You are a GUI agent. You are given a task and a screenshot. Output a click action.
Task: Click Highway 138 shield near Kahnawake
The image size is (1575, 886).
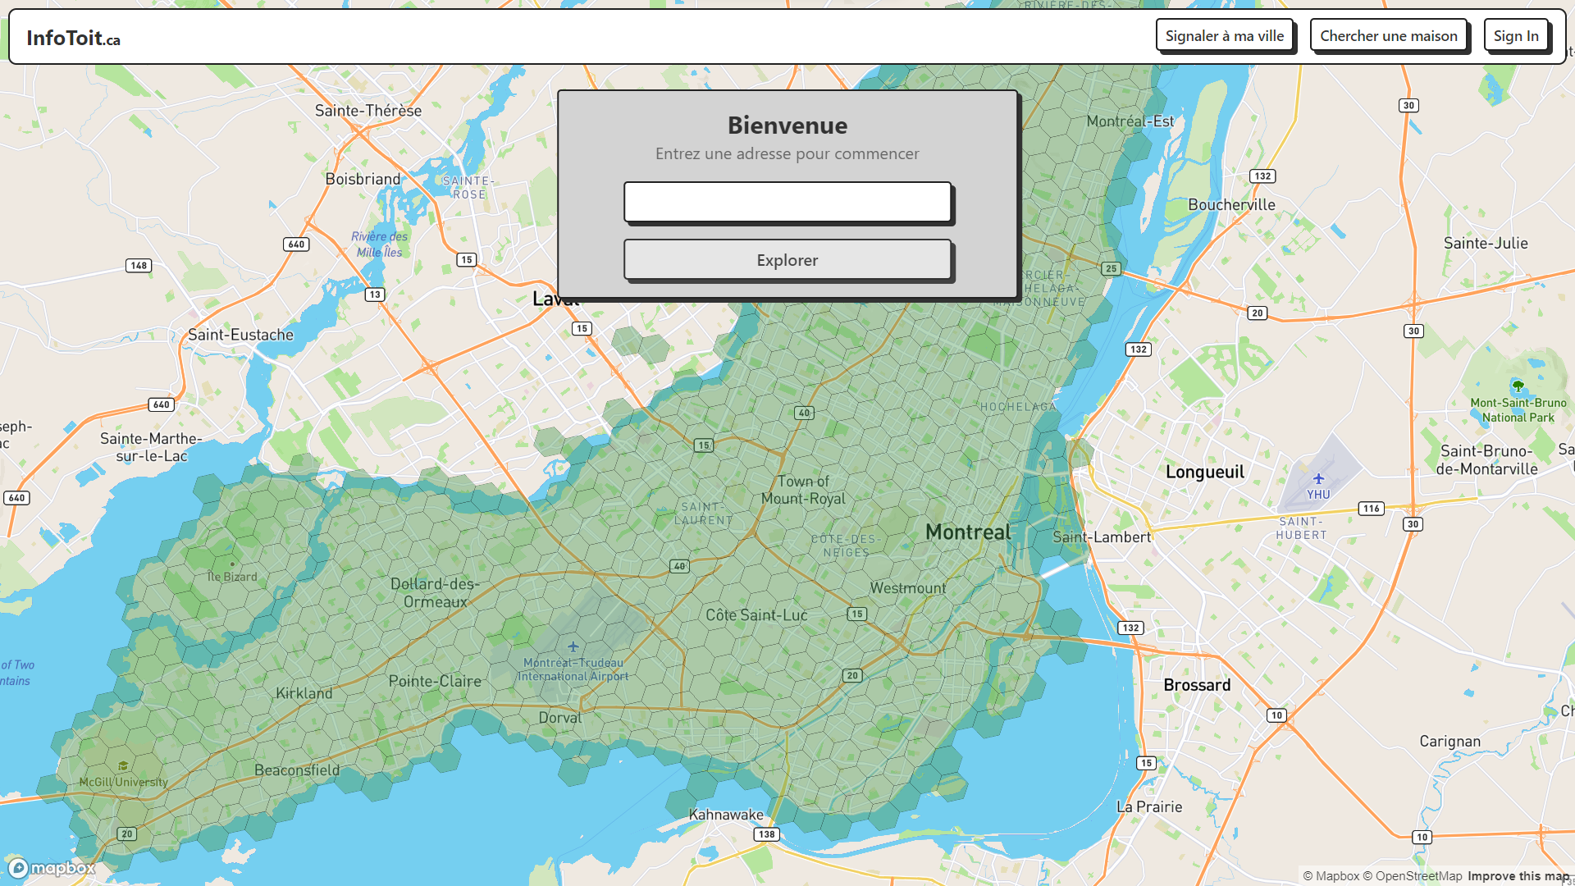point(766,834)
